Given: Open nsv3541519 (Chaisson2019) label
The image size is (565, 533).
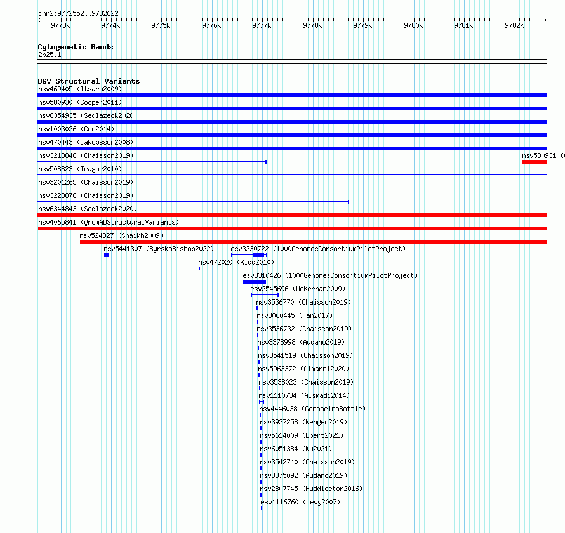Looking at the screenshot, I should 305,355.
